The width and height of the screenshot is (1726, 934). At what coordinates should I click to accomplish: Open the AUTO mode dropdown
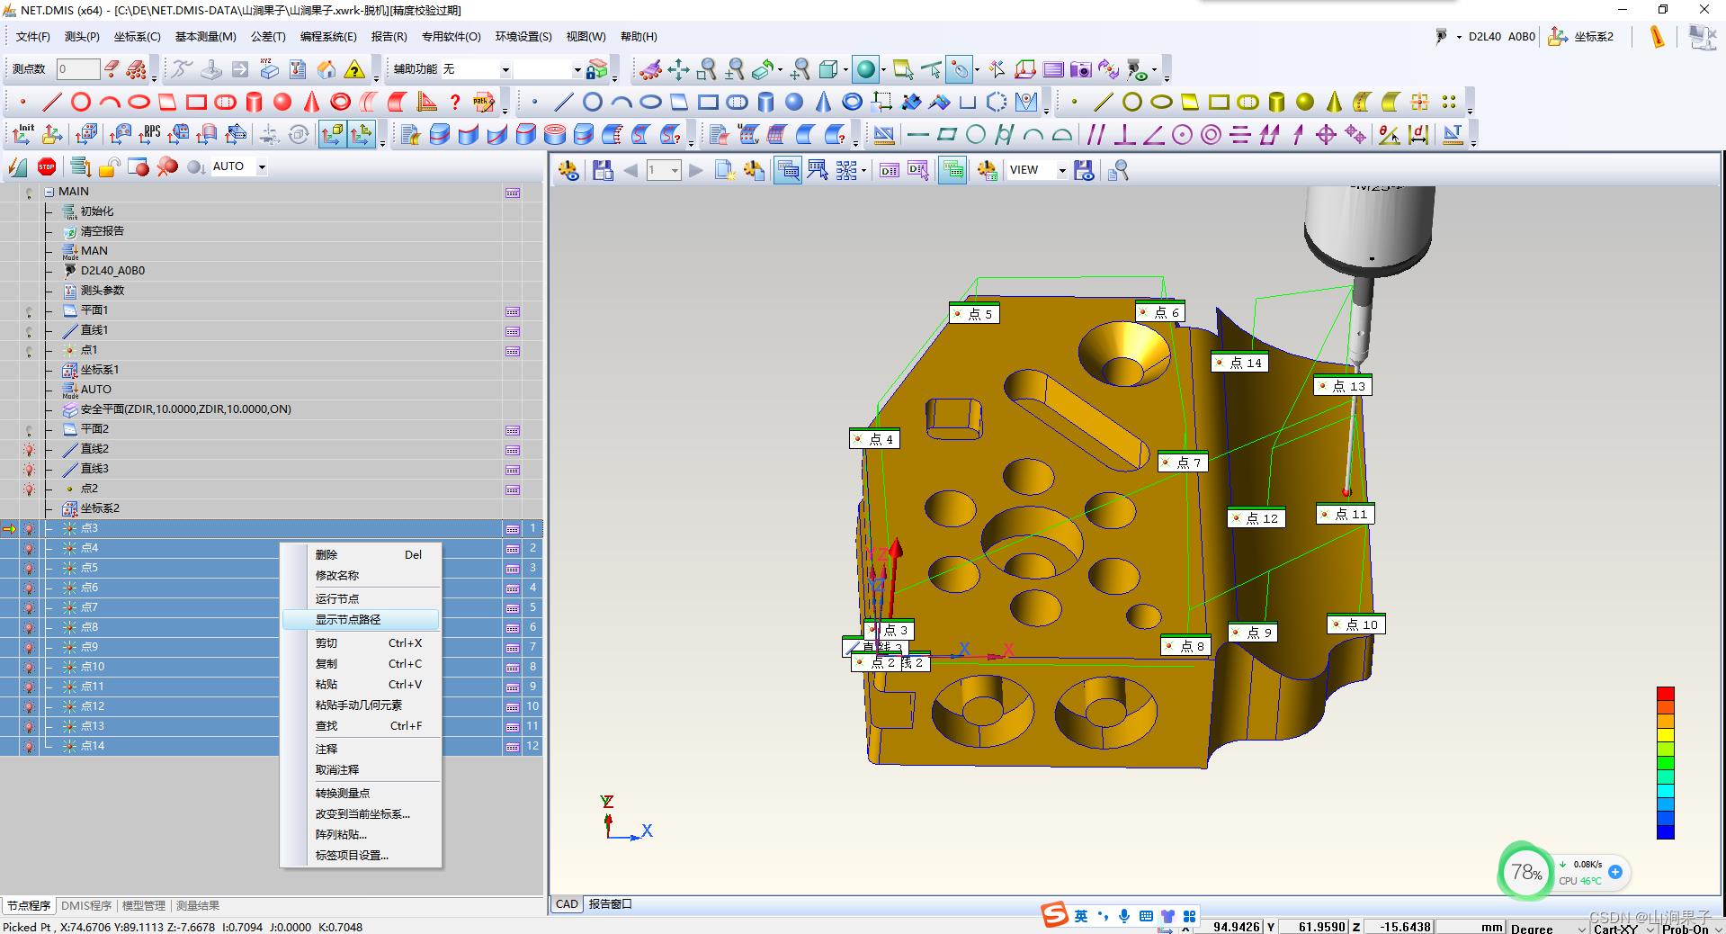[262, 166]
